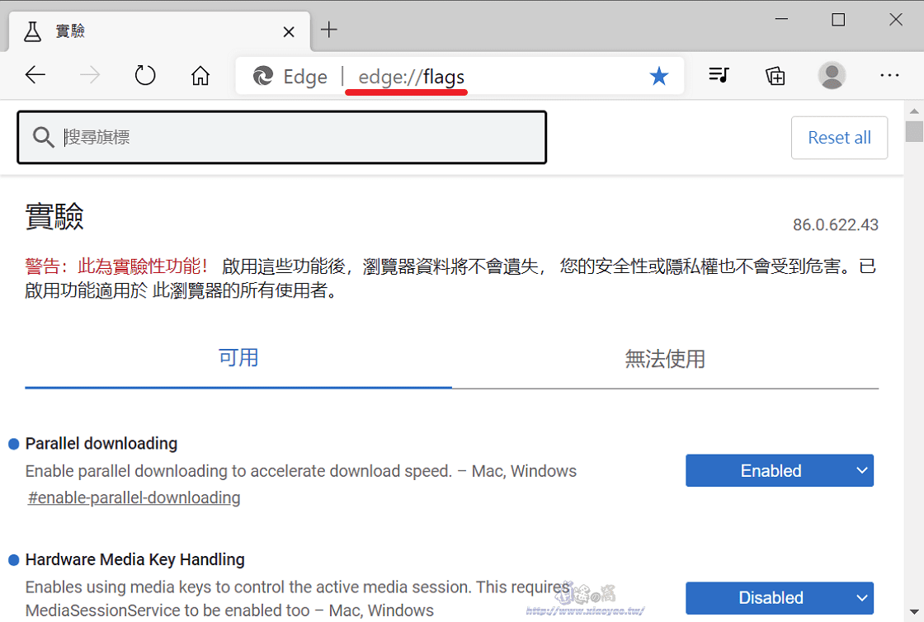Screen dimensions: 924x622
Task: Click the Reset all button
Action: click(x=839, y=137)
